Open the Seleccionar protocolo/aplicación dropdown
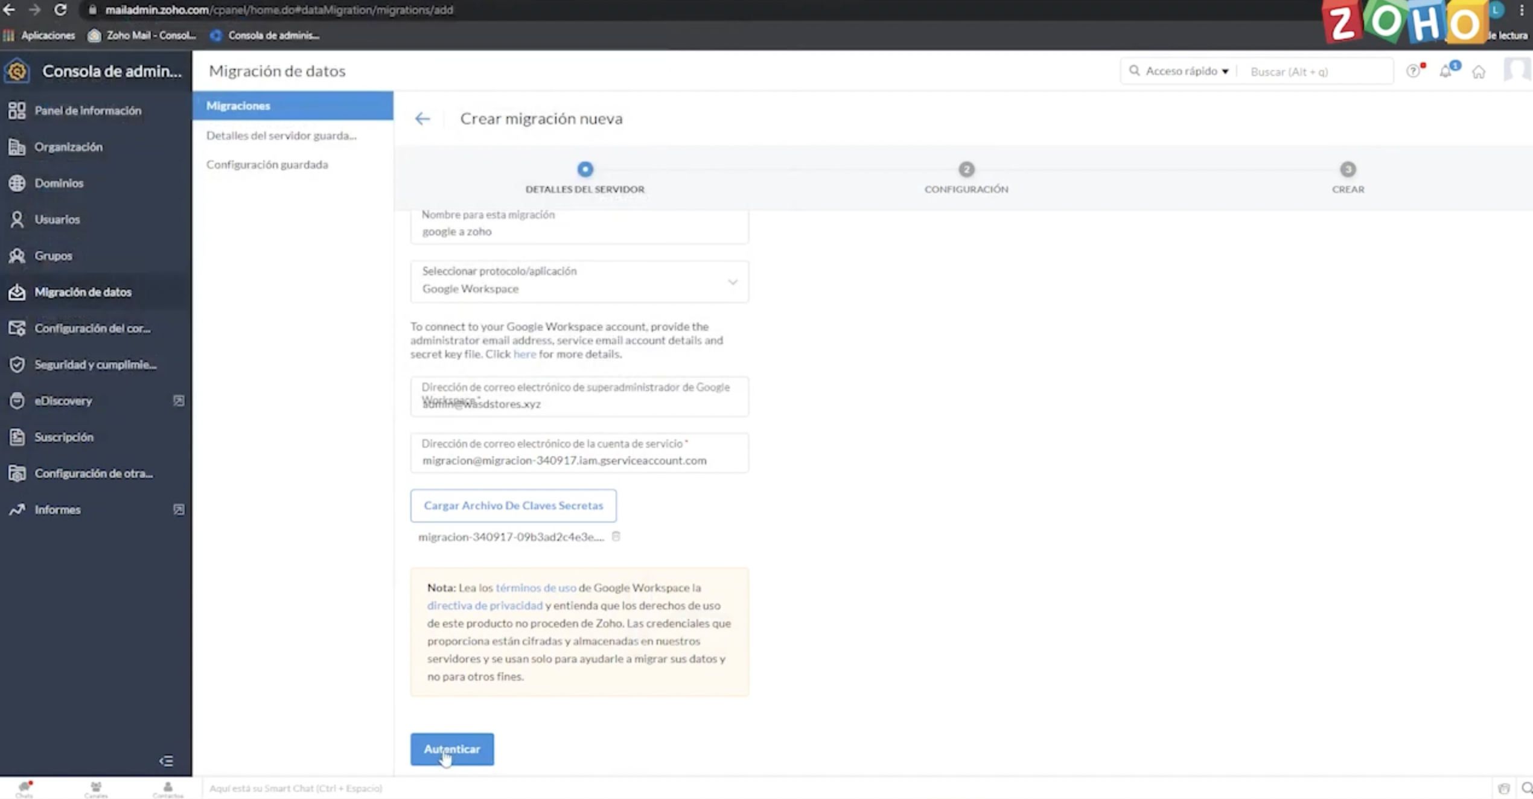Image resolution: width=1533 pixels, height=799 pixels. tap(579, 281)
